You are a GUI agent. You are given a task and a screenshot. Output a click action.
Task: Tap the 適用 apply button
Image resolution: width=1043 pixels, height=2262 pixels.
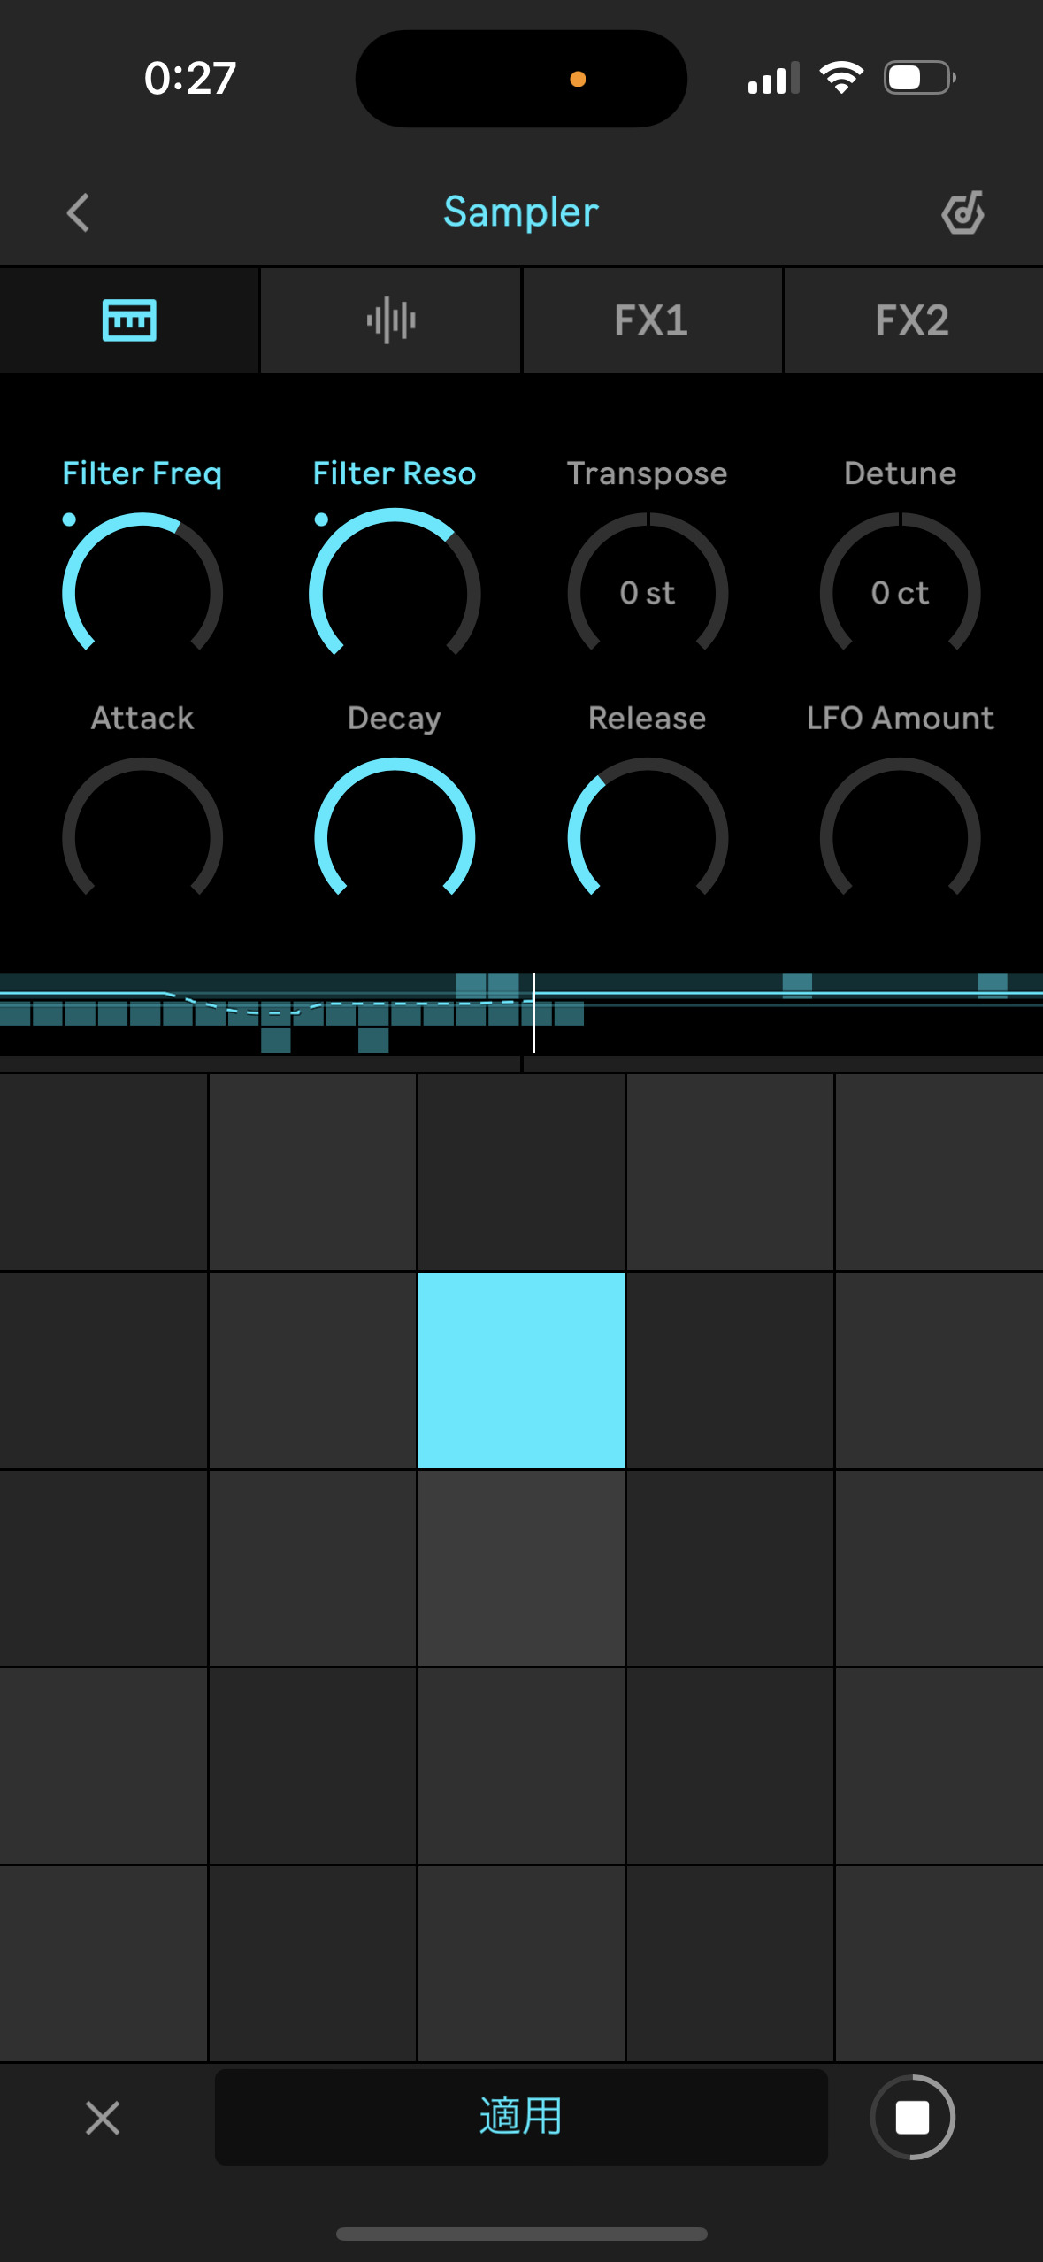pyautogui.click(x=521, y=2117)
